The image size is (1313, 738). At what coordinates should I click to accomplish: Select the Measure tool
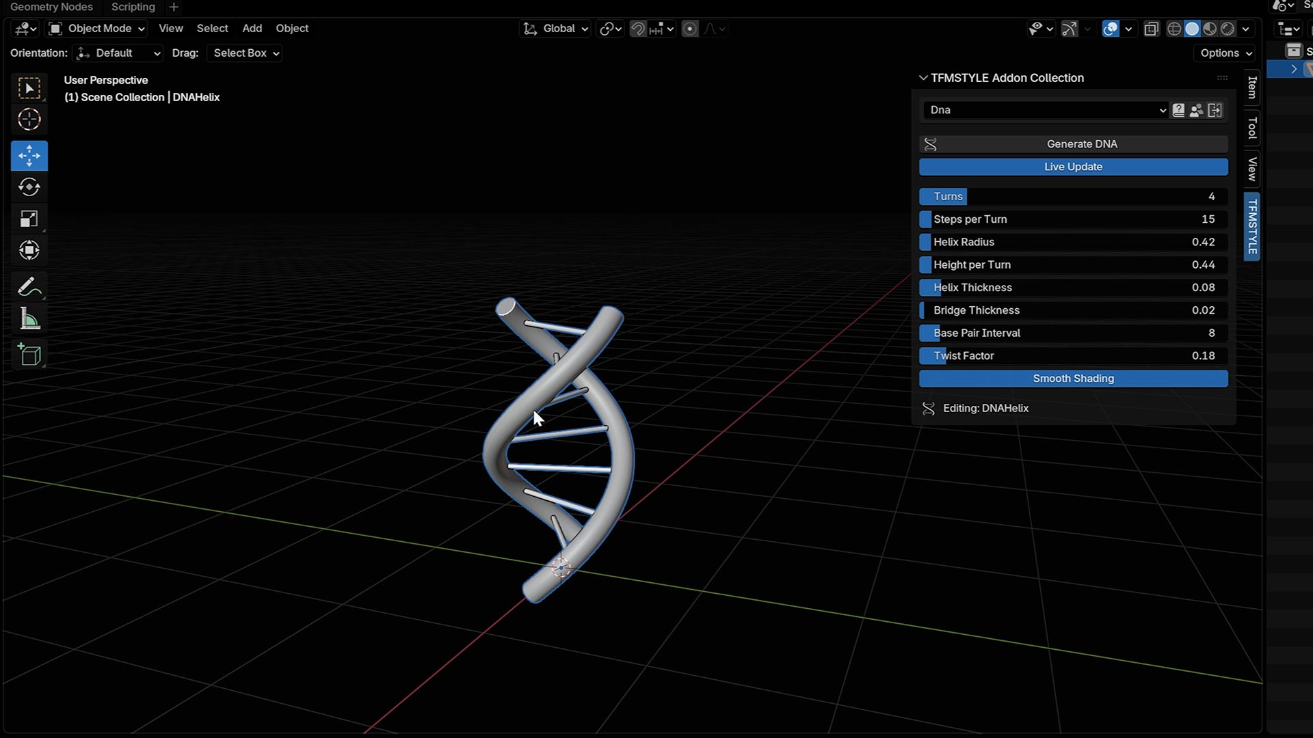click(x=29, y=319)
